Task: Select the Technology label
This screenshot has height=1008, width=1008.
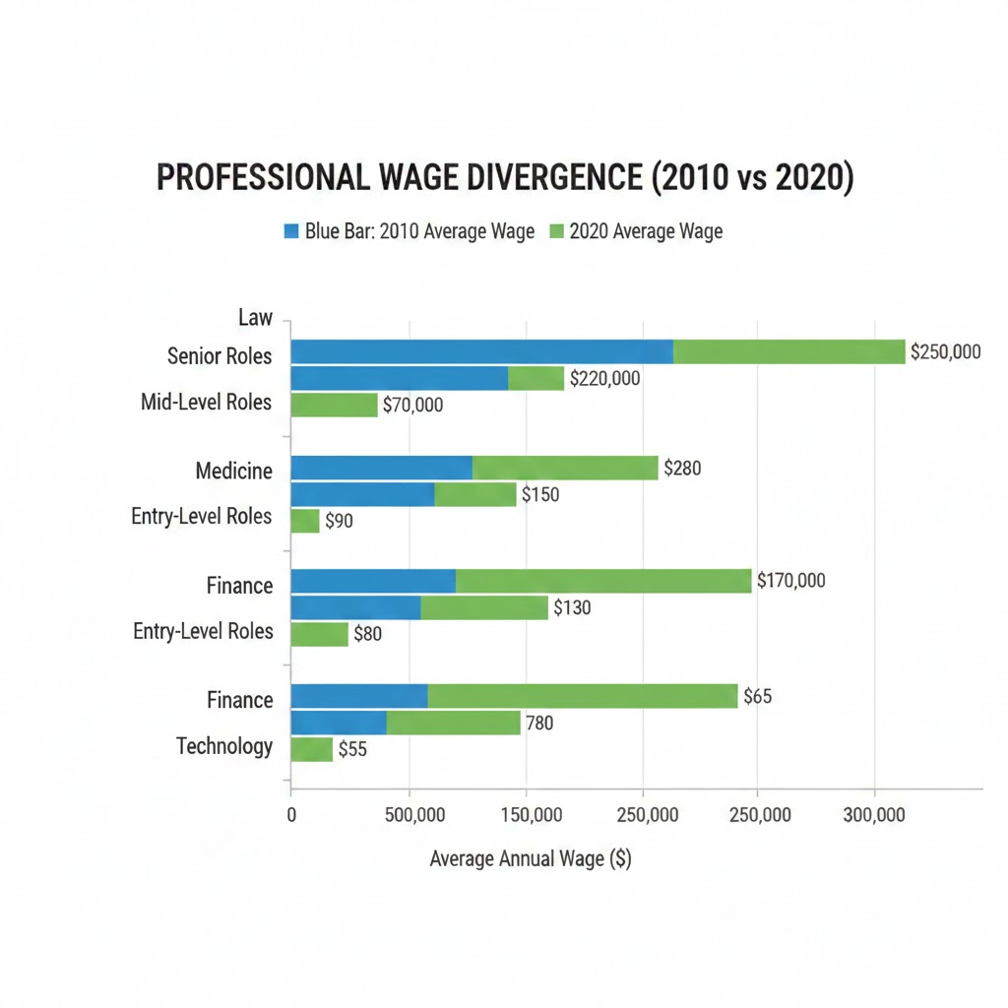Action: (224, 746)
